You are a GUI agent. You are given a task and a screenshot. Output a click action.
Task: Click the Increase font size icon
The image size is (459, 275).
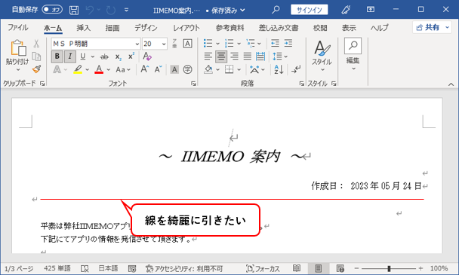pyautogui.click(x=145, y=69)
